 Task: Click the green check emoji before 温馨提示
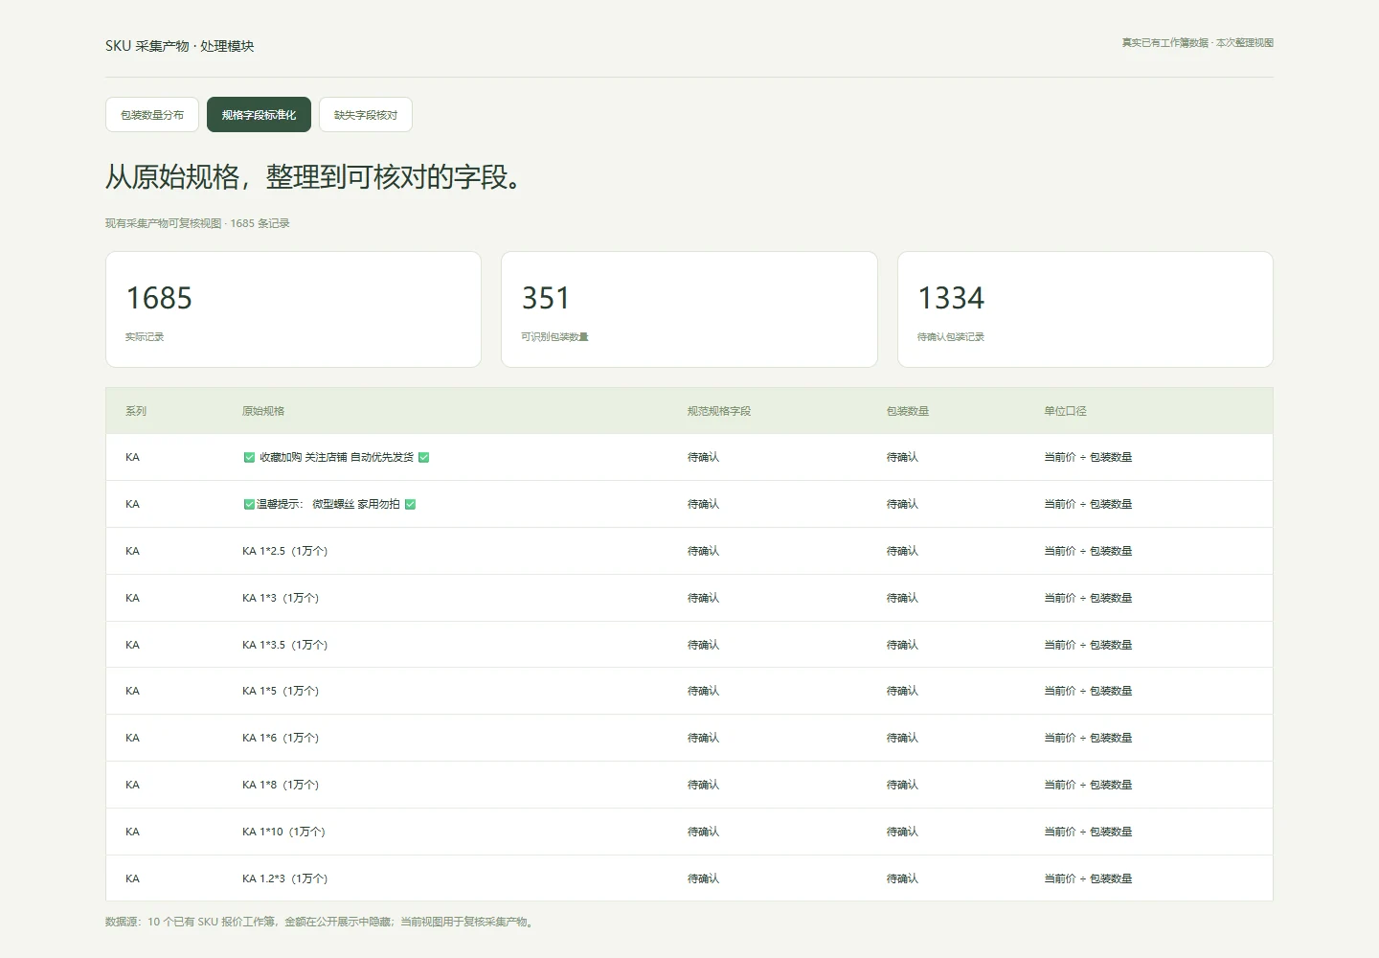pyautogui.click(x=249, y=505)
